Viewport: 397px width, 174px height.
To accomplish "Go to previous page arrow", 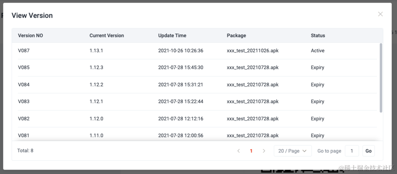I will pos(239,151).
